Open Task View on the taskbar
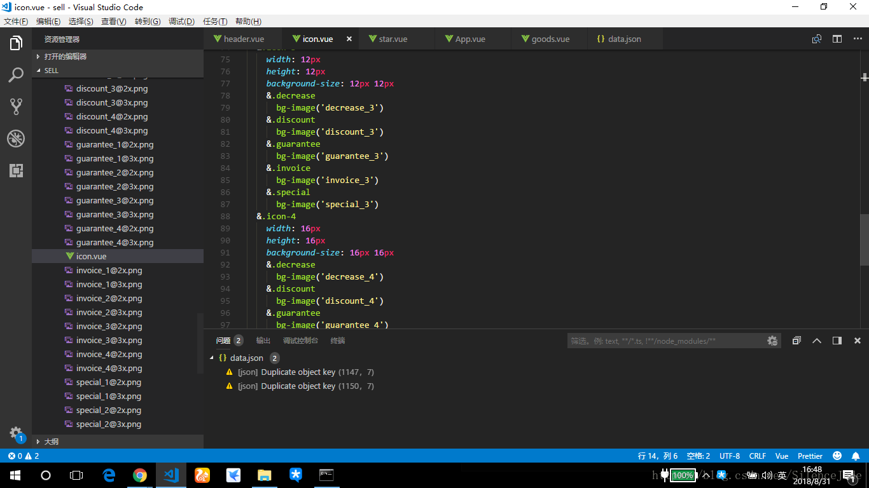The width and height of the screenshot is (869, 488). click(x=76, y=475)
